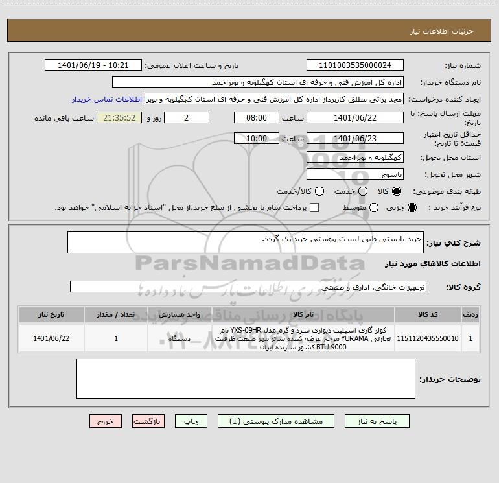
Task: Click the توضیحات خریدار text area
Action: 246,379
